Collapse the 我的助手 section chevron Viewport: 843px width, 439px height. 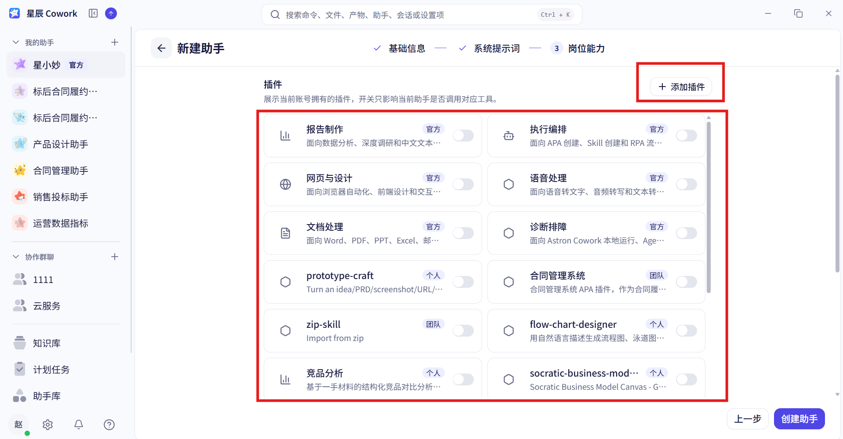[x=16, y=42]
